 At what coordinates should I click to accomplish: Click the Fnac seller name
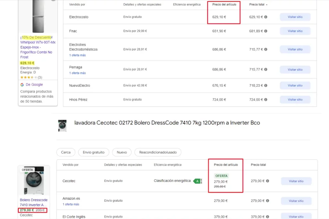tap(73, 31)
